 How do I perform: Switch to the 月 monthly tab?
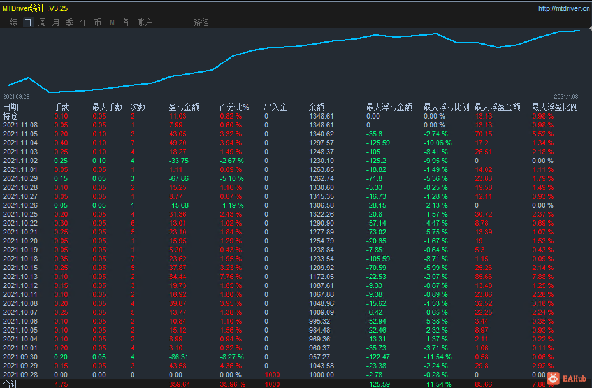click(56, 23)
